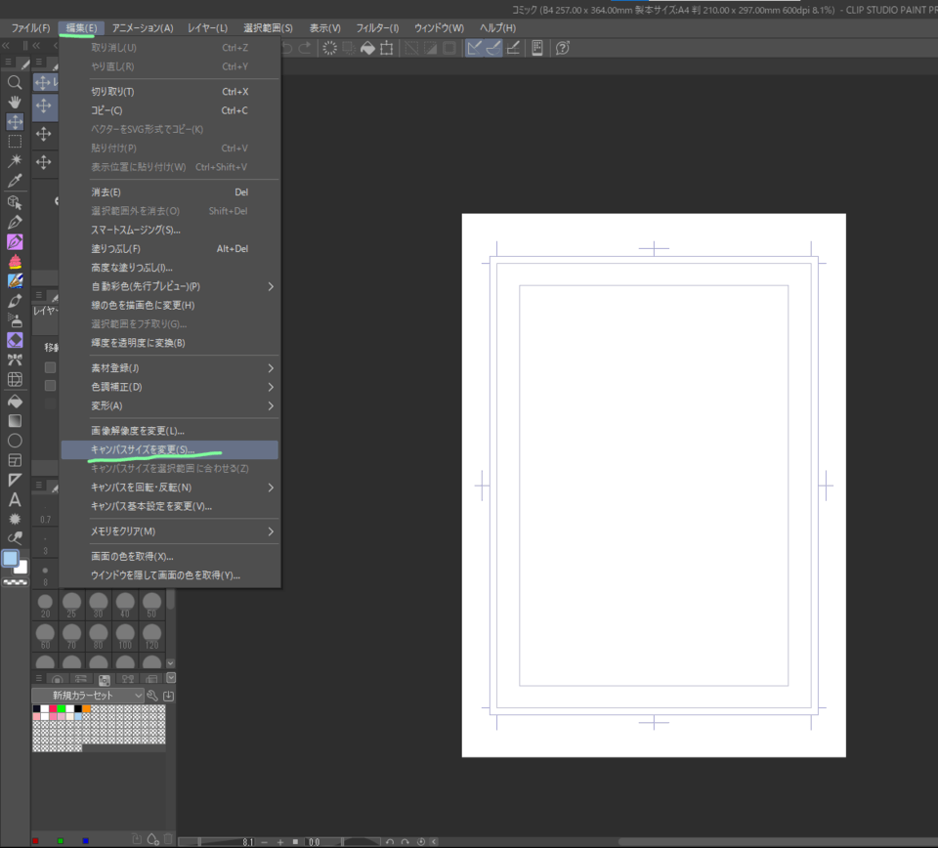Check the first checkbox in Tool Property panel
This screenshot has width=938, height=848.
pyautogui.click(x=50, y=368)
